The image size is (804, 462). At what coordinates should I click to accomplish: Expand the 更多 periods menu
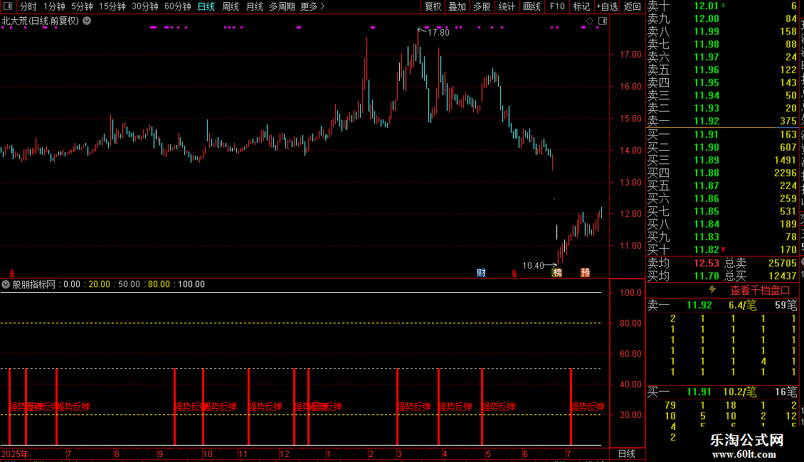(312, 6)
